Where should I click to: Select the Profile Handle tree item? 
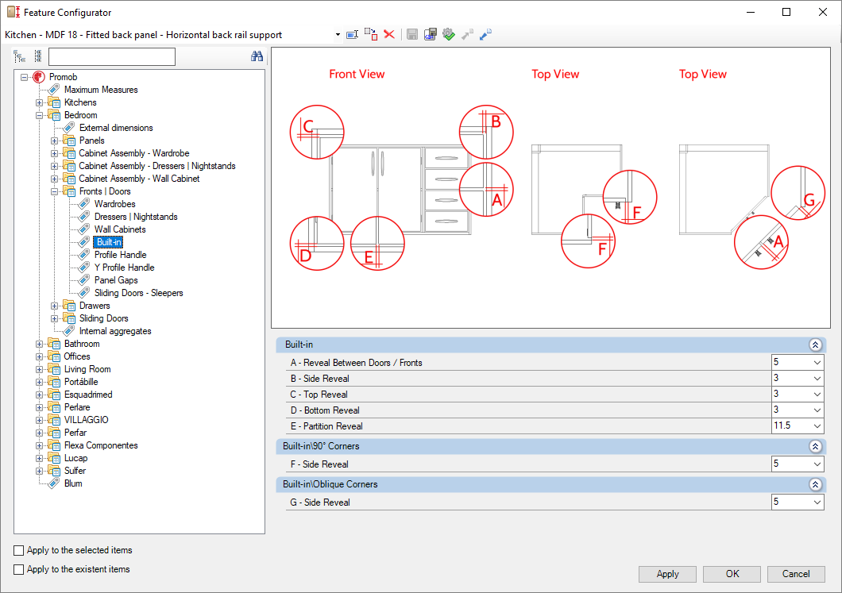[120, 255]
